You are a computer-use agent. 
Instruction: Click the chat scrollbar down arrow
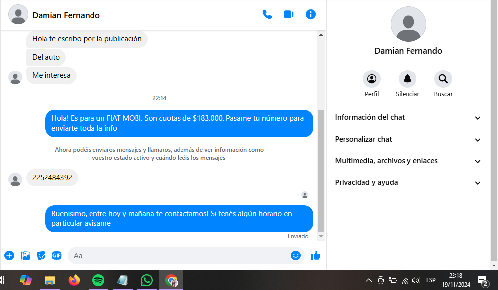[x=321, y=237]
